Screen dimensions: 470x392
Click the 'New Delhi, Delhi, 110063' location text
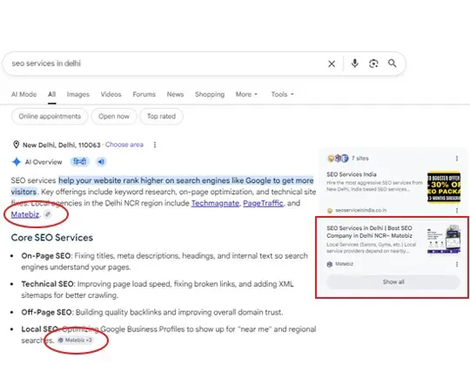click(x=62, y=145)
